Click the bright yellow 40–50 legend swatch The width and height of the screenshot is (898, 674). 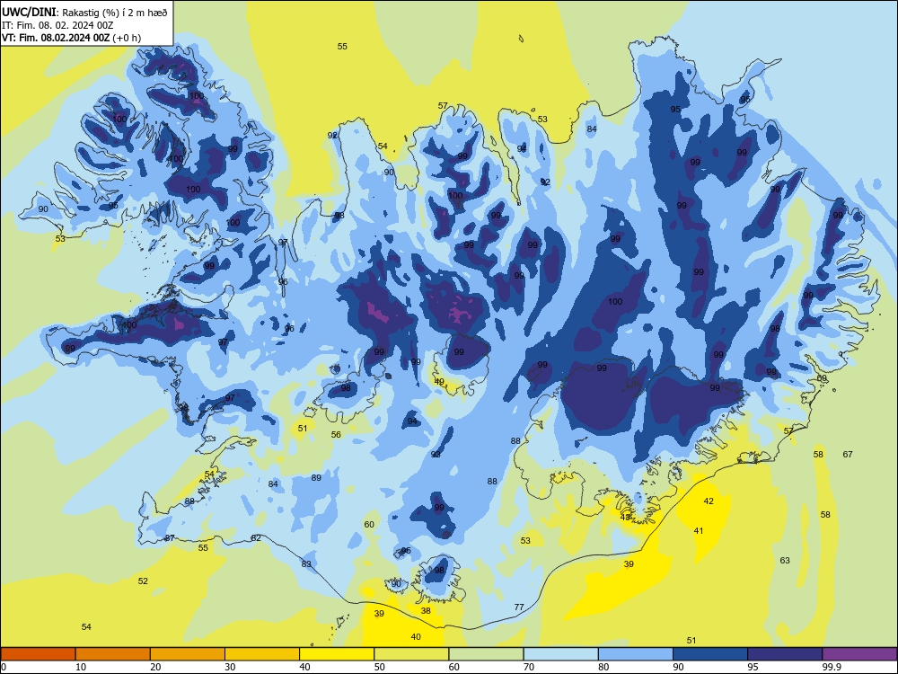click(337, 654)
